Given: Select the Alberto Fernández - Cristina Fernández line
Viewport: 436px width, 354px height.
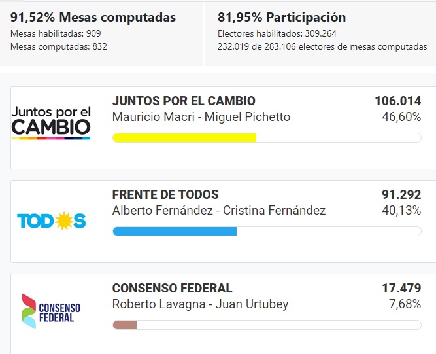Looking at the screenshot, I should tap(219, 211).
